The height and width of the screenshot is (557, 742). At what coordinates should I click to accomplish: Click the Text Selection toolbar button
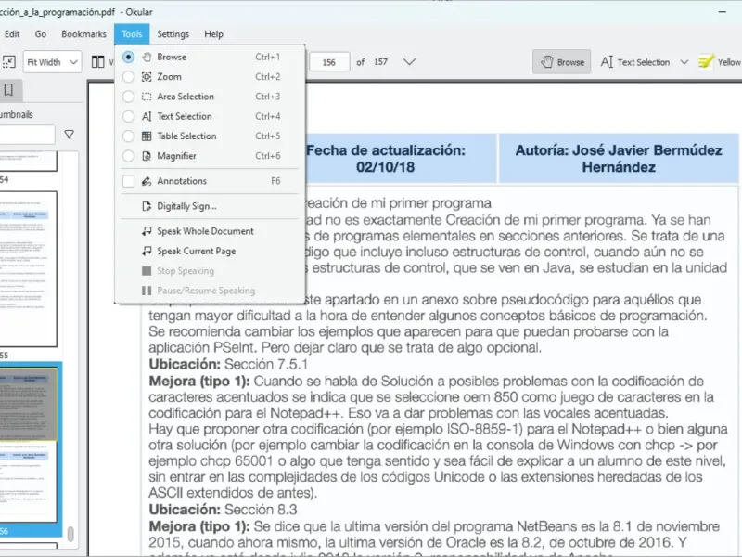click(x=635, y=62)
